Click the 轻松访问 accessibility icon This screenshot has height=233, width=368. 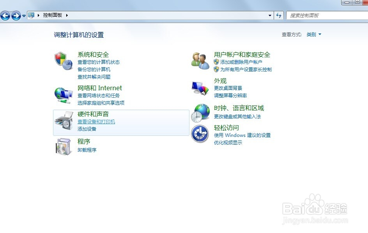click(200, 134)
